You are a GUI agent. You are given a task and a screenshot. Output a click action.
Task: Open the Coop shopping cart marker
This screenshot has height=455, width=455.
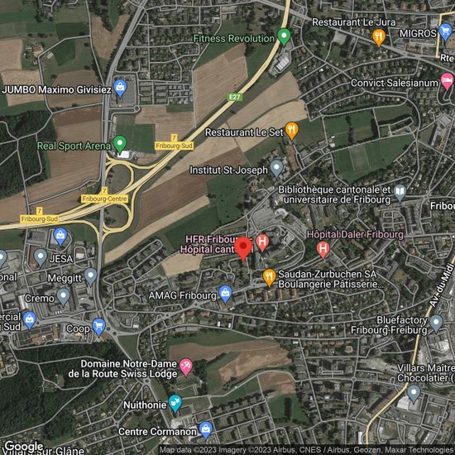[99, 327]
